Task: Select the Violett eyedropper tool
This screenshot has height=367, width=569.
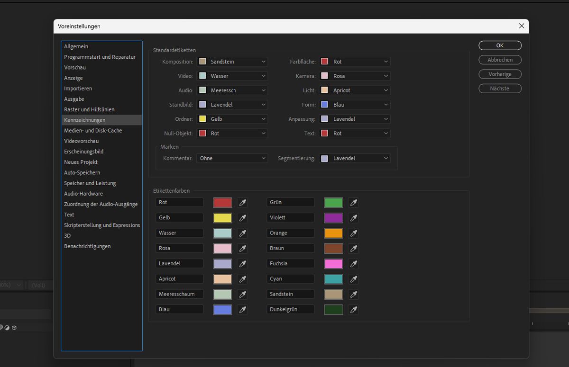Action: click(353, 218)
